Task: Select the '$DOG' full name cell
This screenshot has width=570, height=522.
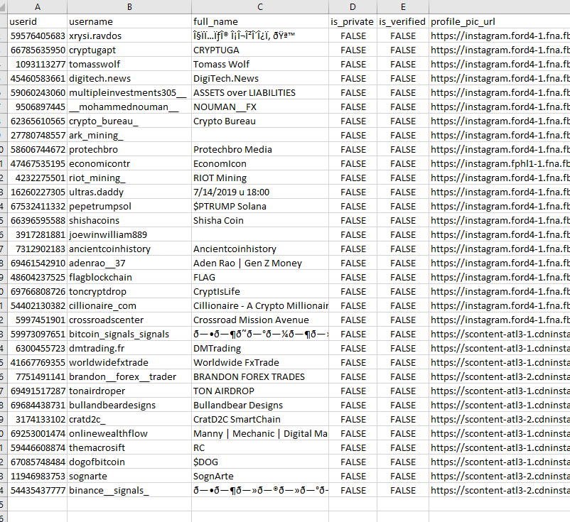Action: (260, 462)
